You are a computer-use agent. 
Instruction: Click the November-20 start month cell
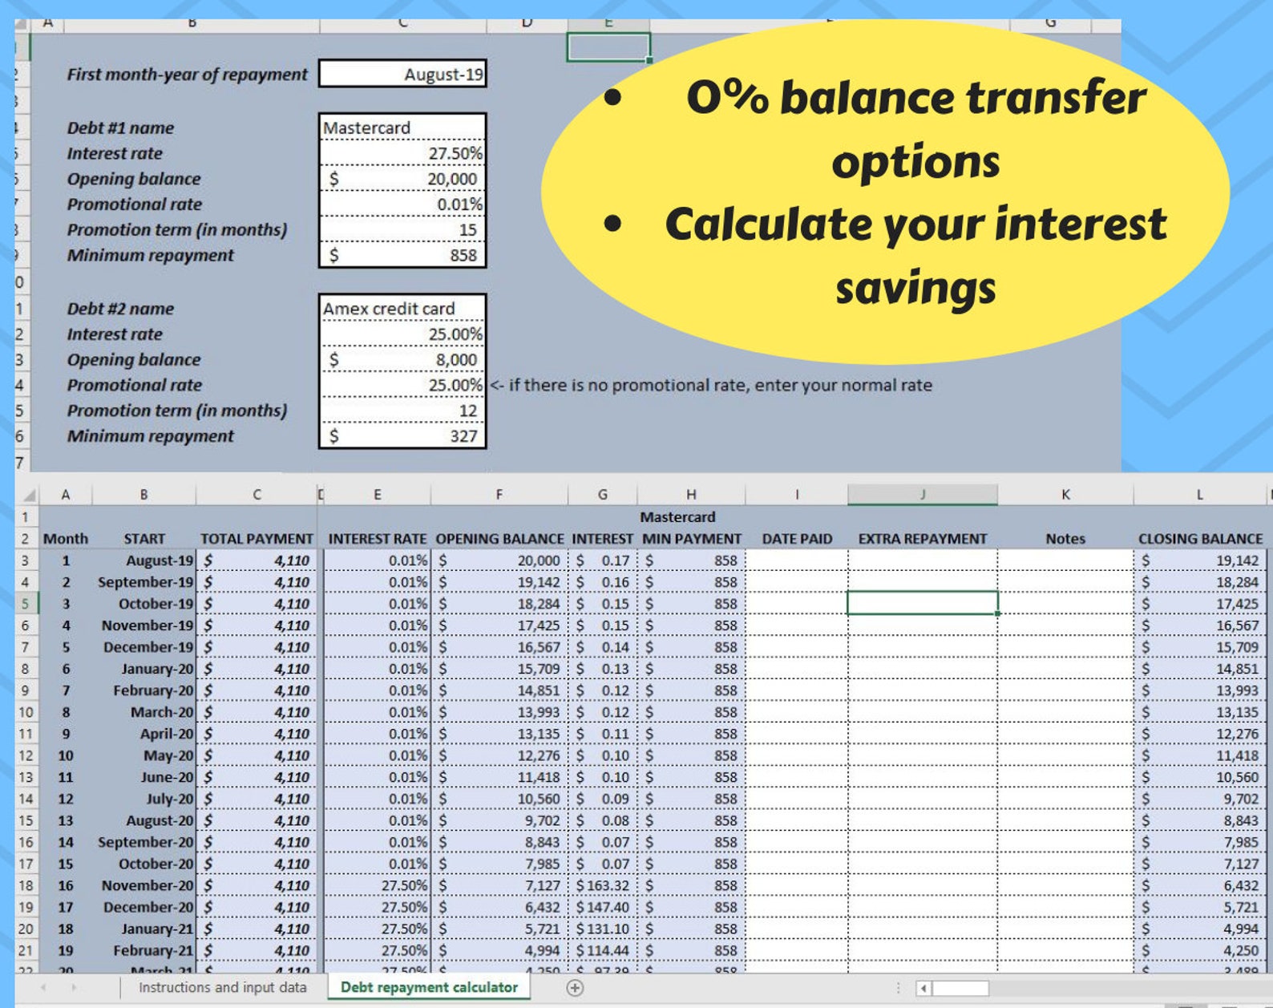click(x=144, y=885)
